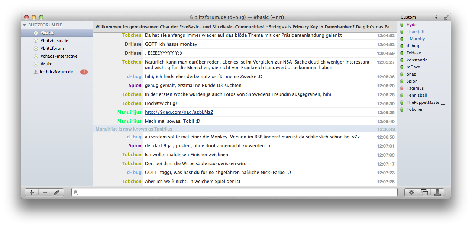Select user DrHase in the member list
This screenshot has width=472, height=228.
pos(413,53)
